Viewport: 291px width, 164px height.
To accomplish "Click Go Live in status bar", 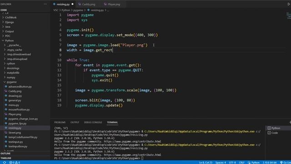I will 286,162.
